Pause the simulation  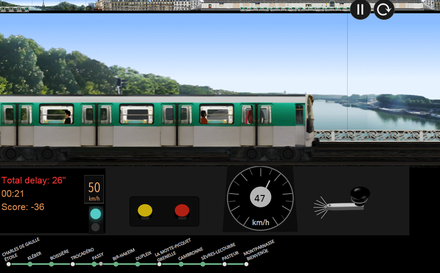pyautogui.click(x=360, y=9)
